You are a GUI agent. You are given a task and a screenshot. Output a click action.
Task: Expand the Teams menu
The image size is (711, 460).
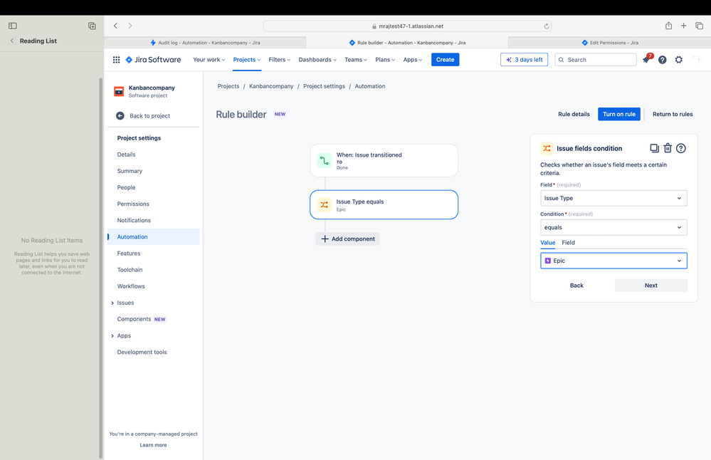pyautogui.click(x=356, y=60)
